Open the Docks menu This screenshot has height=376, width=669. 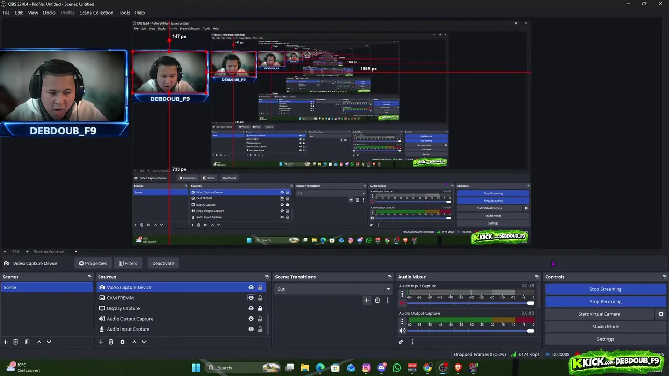click(x=49, y=13)
